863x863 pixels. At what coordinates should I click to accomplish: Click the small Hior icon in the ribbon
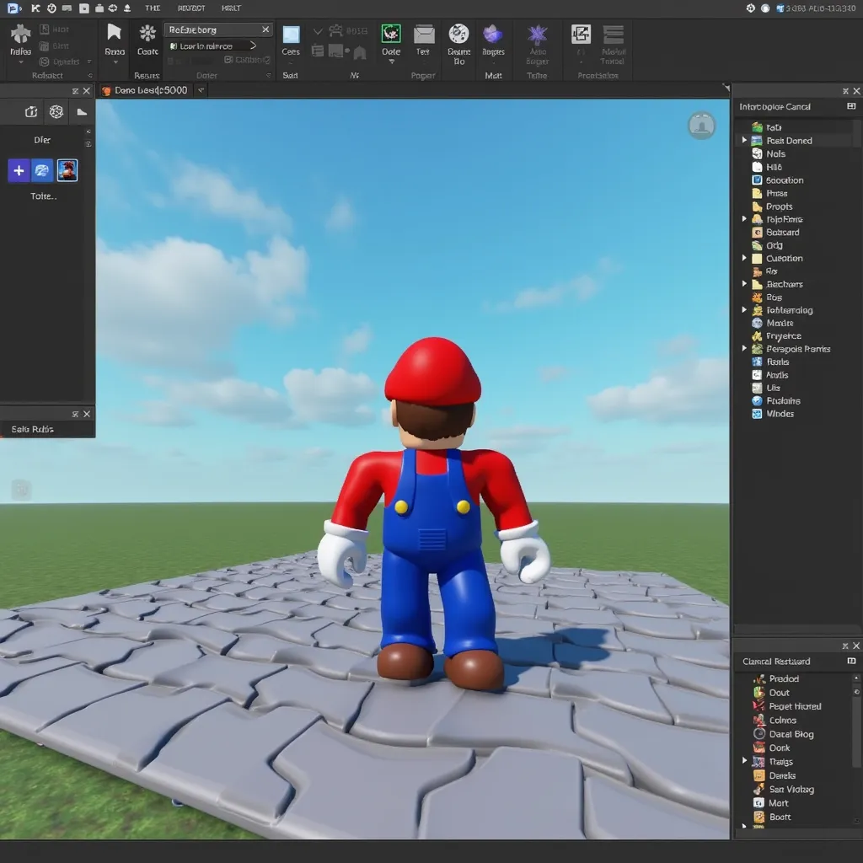click(x=45, y=29)
